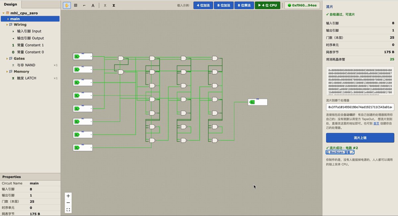398x216 pixels.
Task: Load the 8 位乘法 example
Action: (244, 5)
